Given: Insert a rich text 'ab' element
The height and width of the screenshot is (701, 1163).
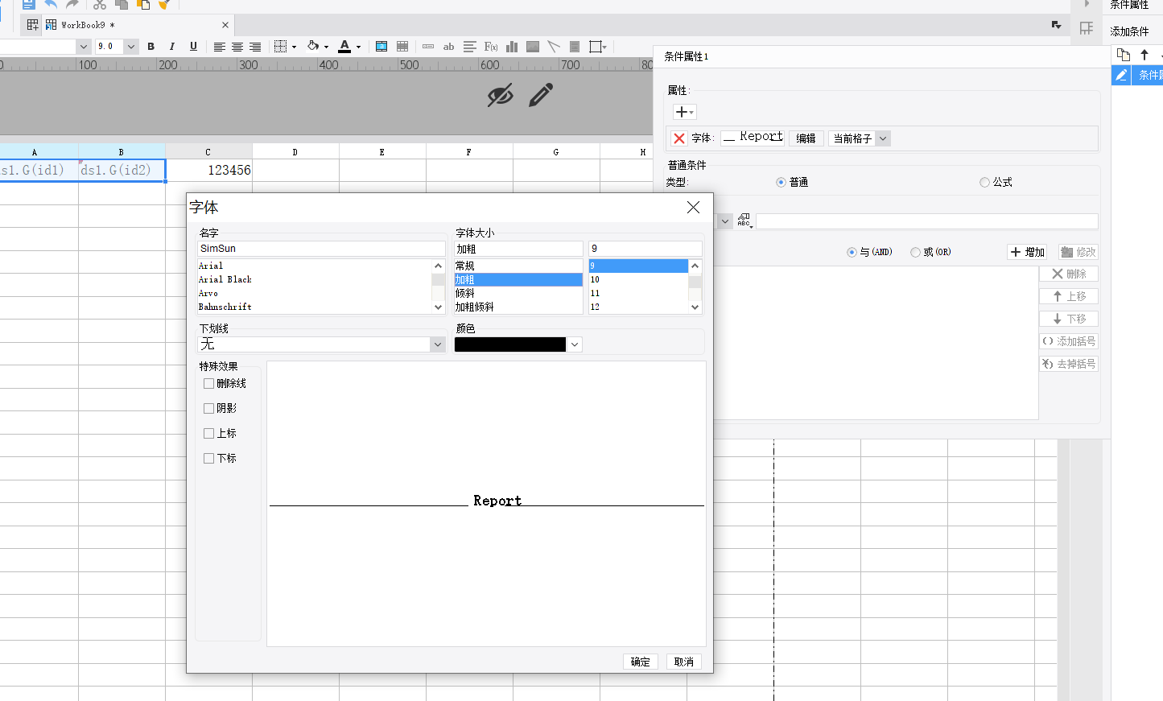Looking at the screenshot, I should (x=449, y=47).
